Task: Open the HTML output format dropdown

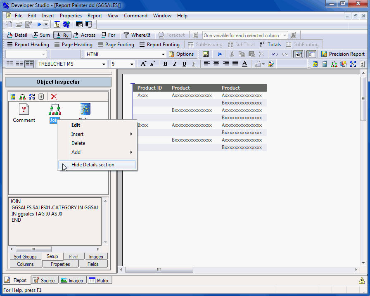Action: 163,54
